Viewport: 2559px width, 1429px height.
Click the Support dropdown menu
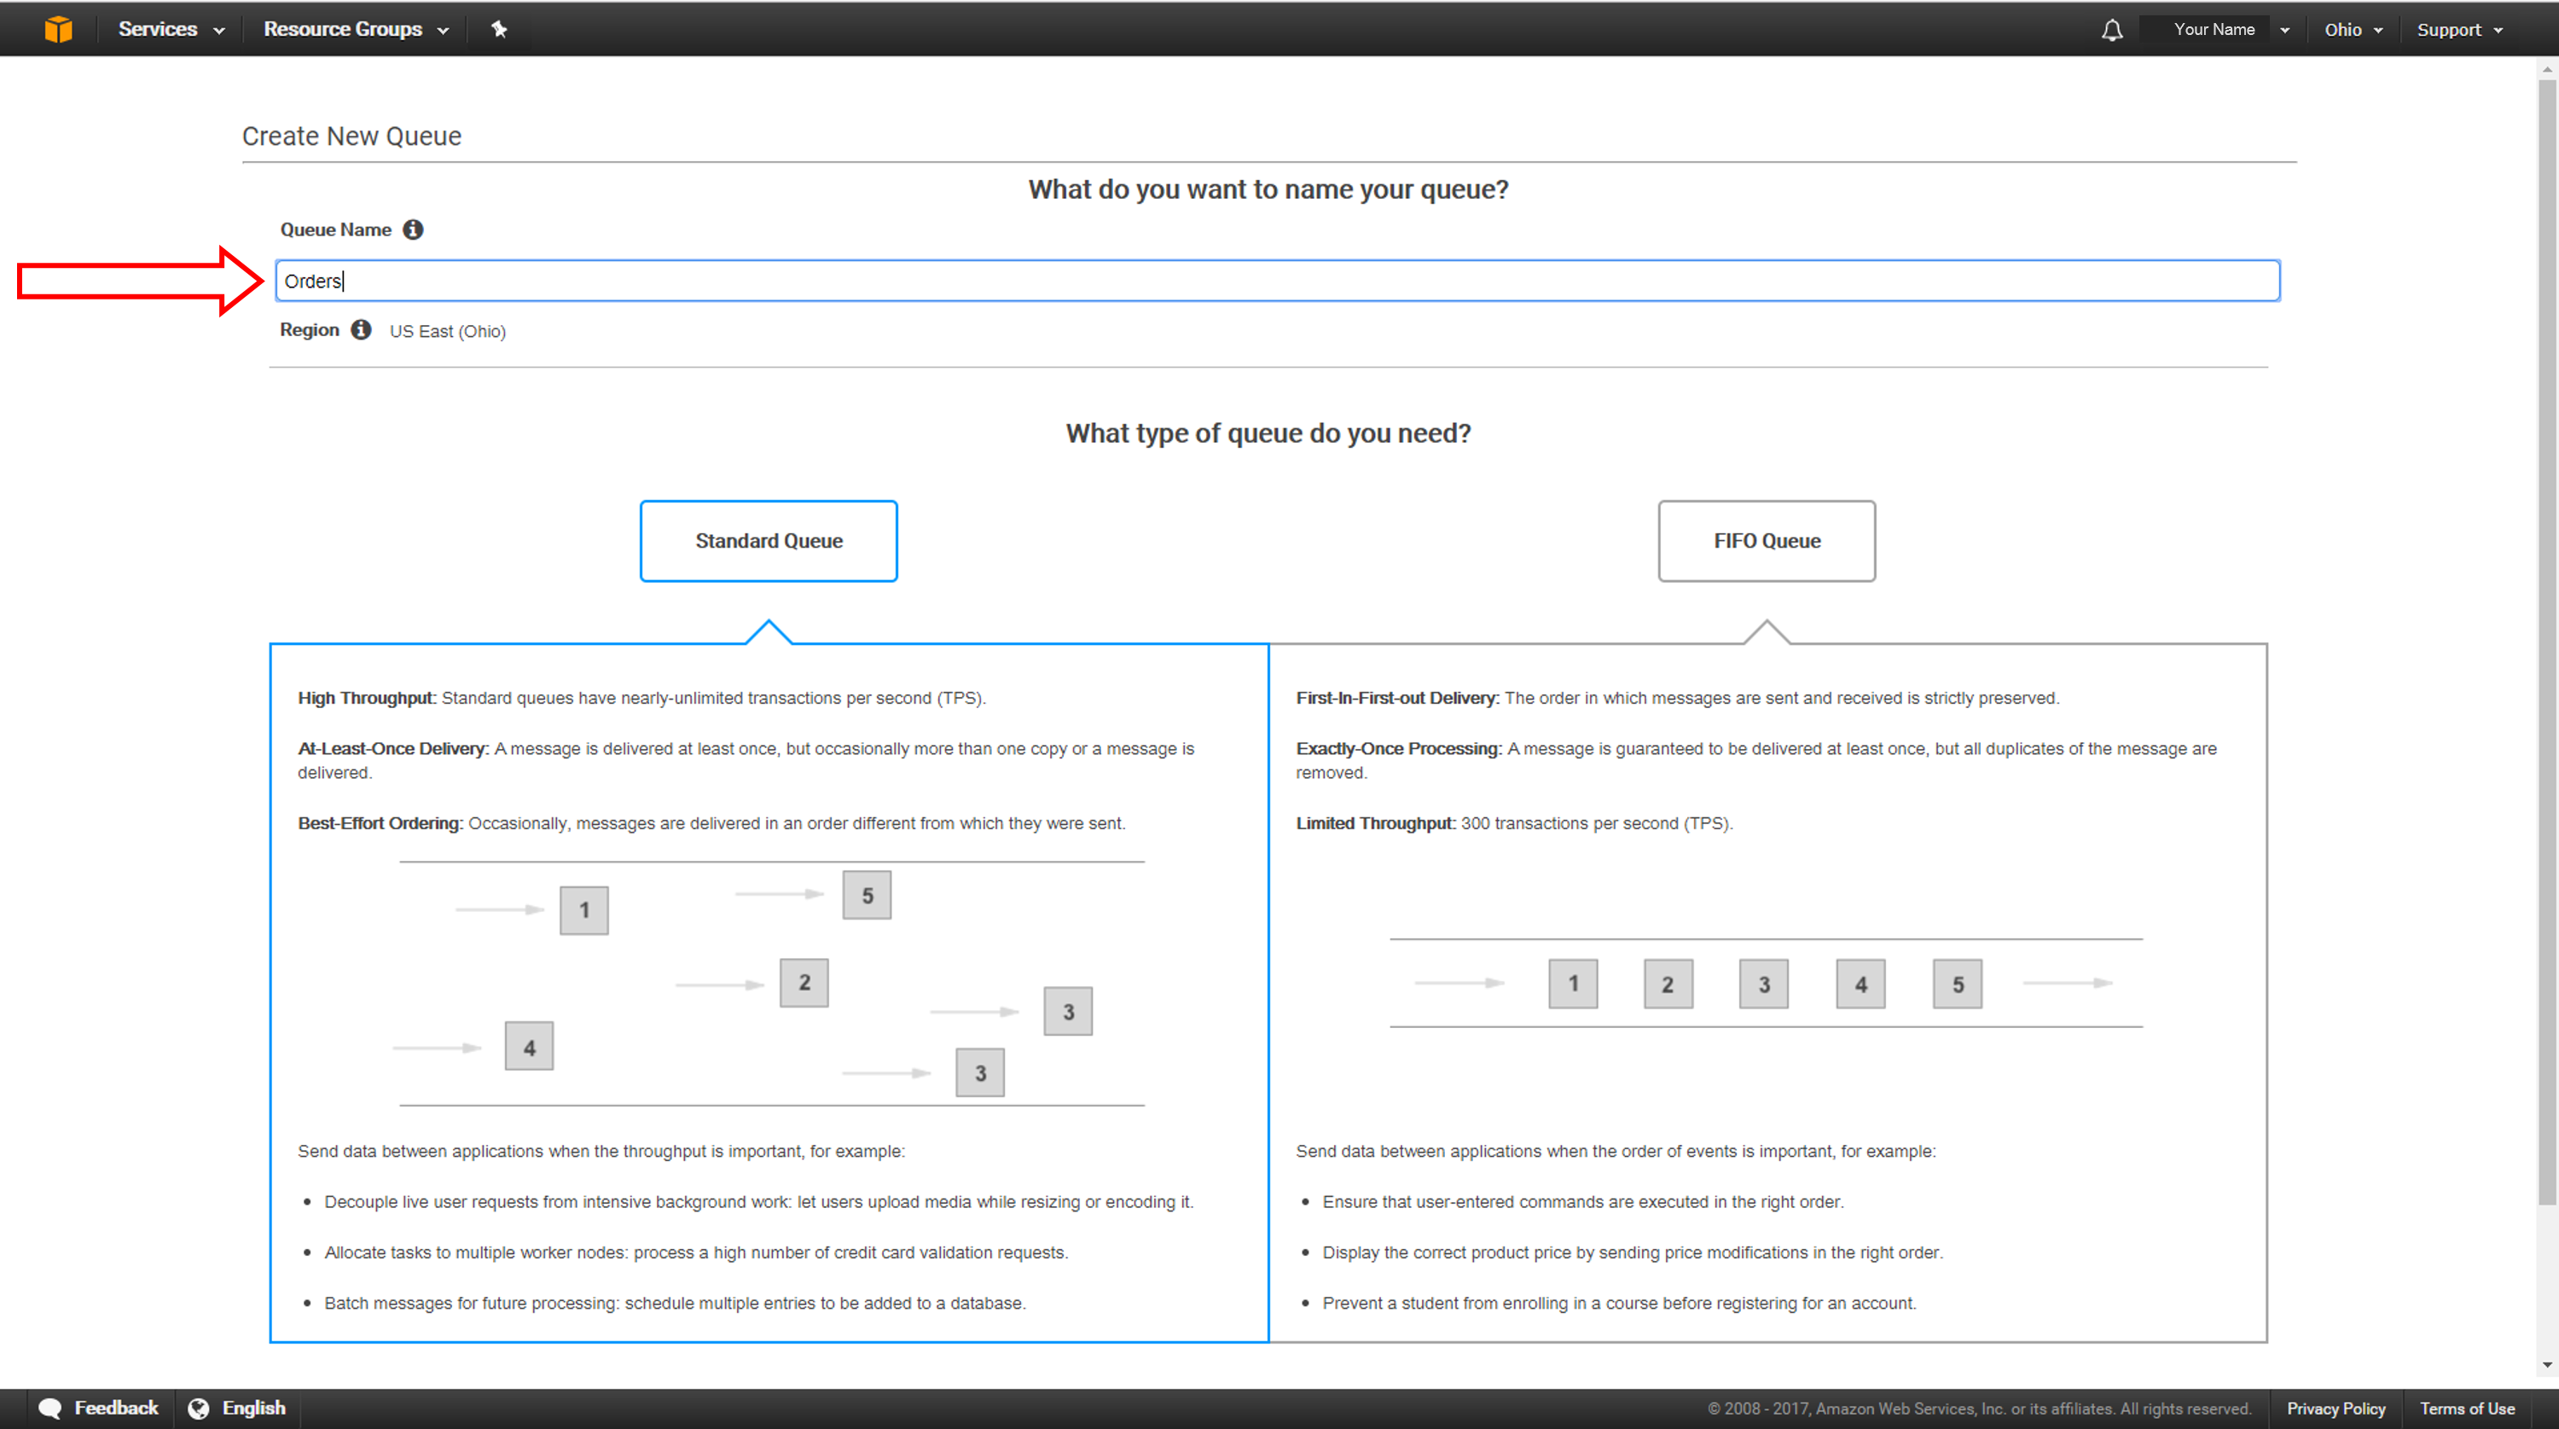pos(2461,30)
